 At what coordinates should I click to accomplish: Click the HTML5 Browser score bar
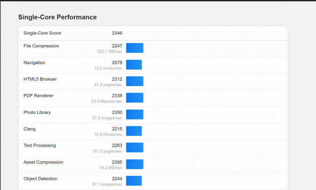point(135,81)
